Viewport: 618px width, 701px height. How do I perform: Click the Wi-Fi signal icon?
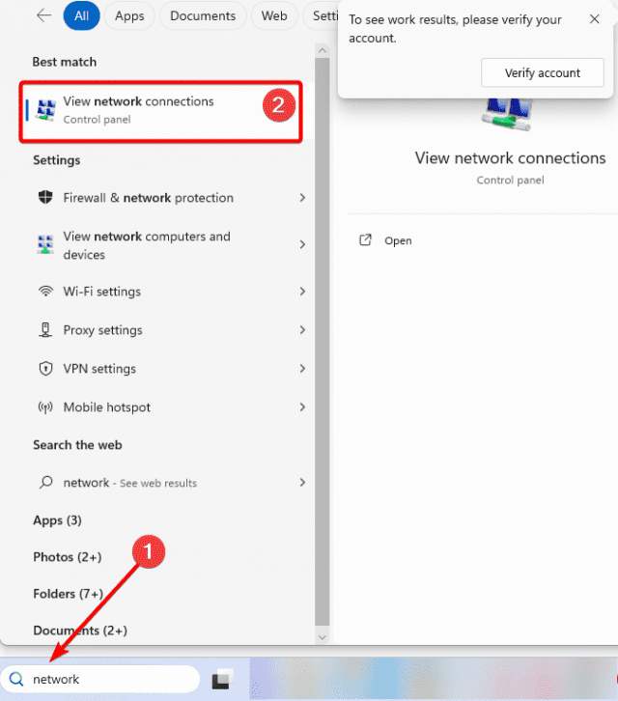coord(45,291)
